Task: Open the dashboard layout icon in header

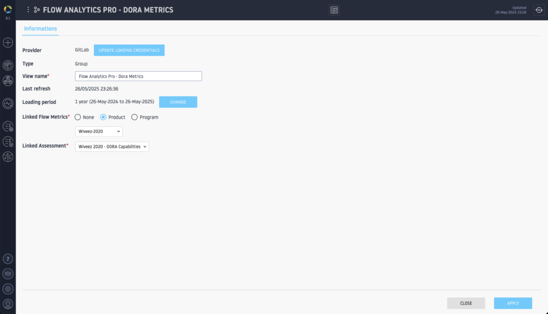Action: click(334, 10)
